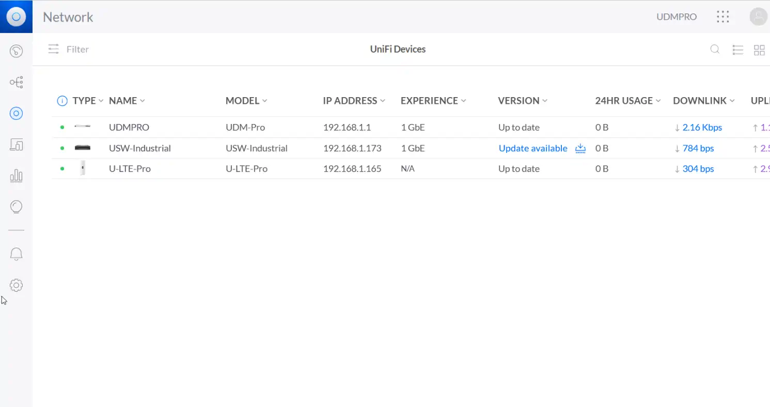This screenshot has width=770, height=407.
Task: Select the UDMPRO device row
Action: pyautogui.click(x=129, y=128)
